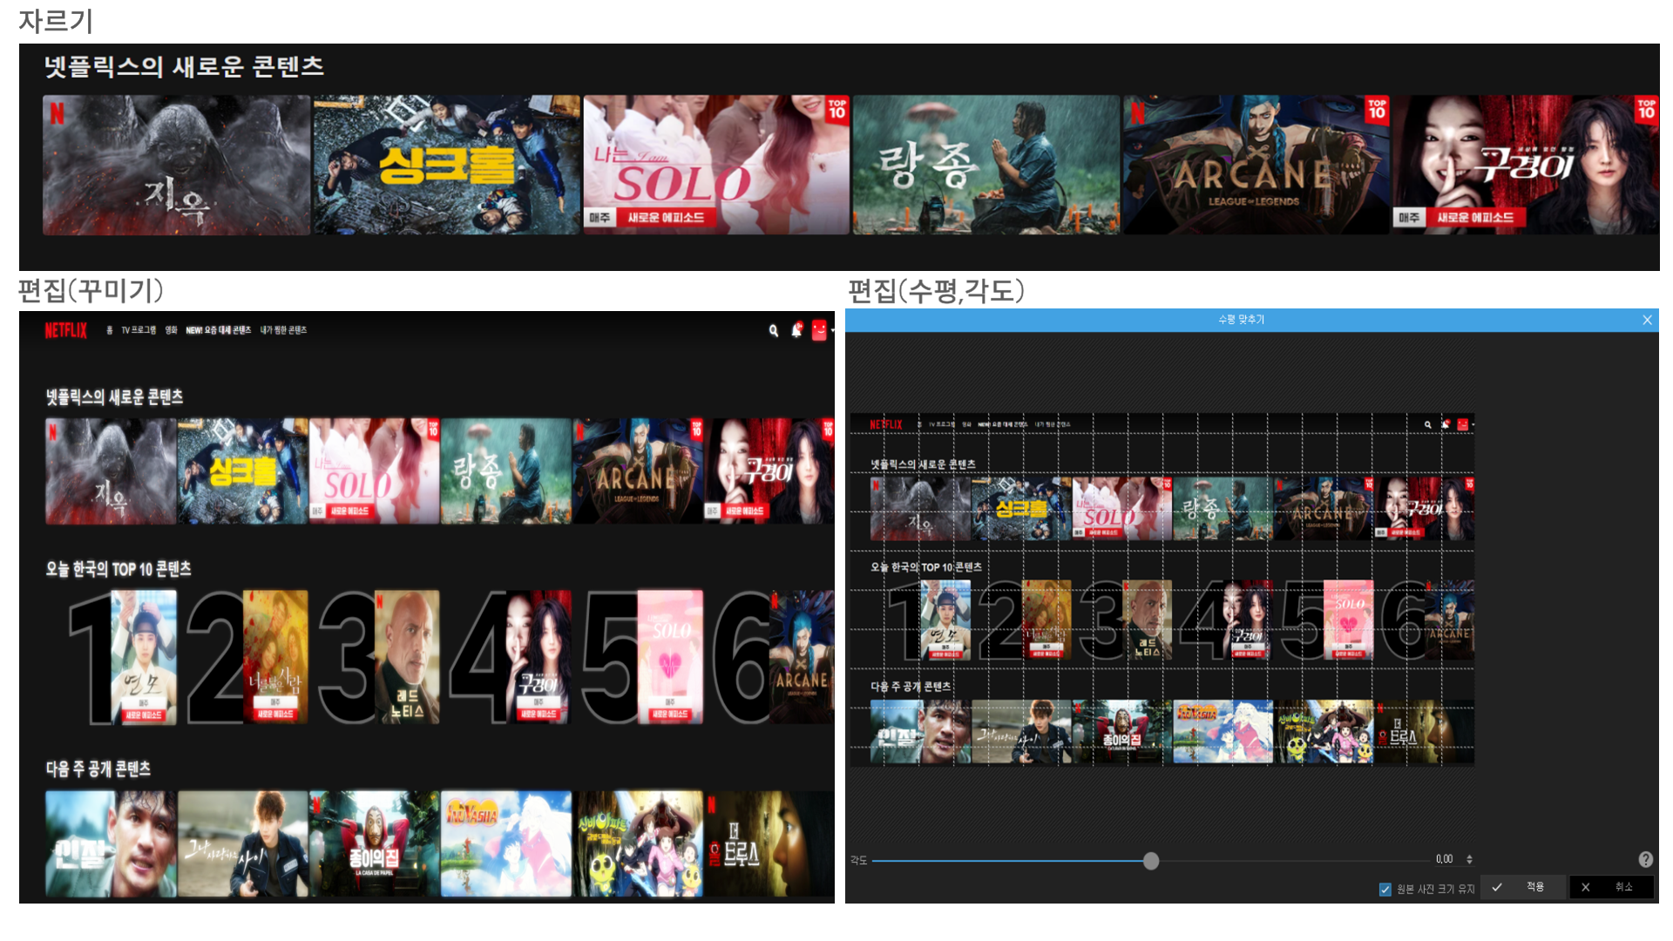The height and width of the screenshot is (941, 1673).
Task: Select NEW! 요즘 대세 콘텐츠 on left page
Action: 218,330
